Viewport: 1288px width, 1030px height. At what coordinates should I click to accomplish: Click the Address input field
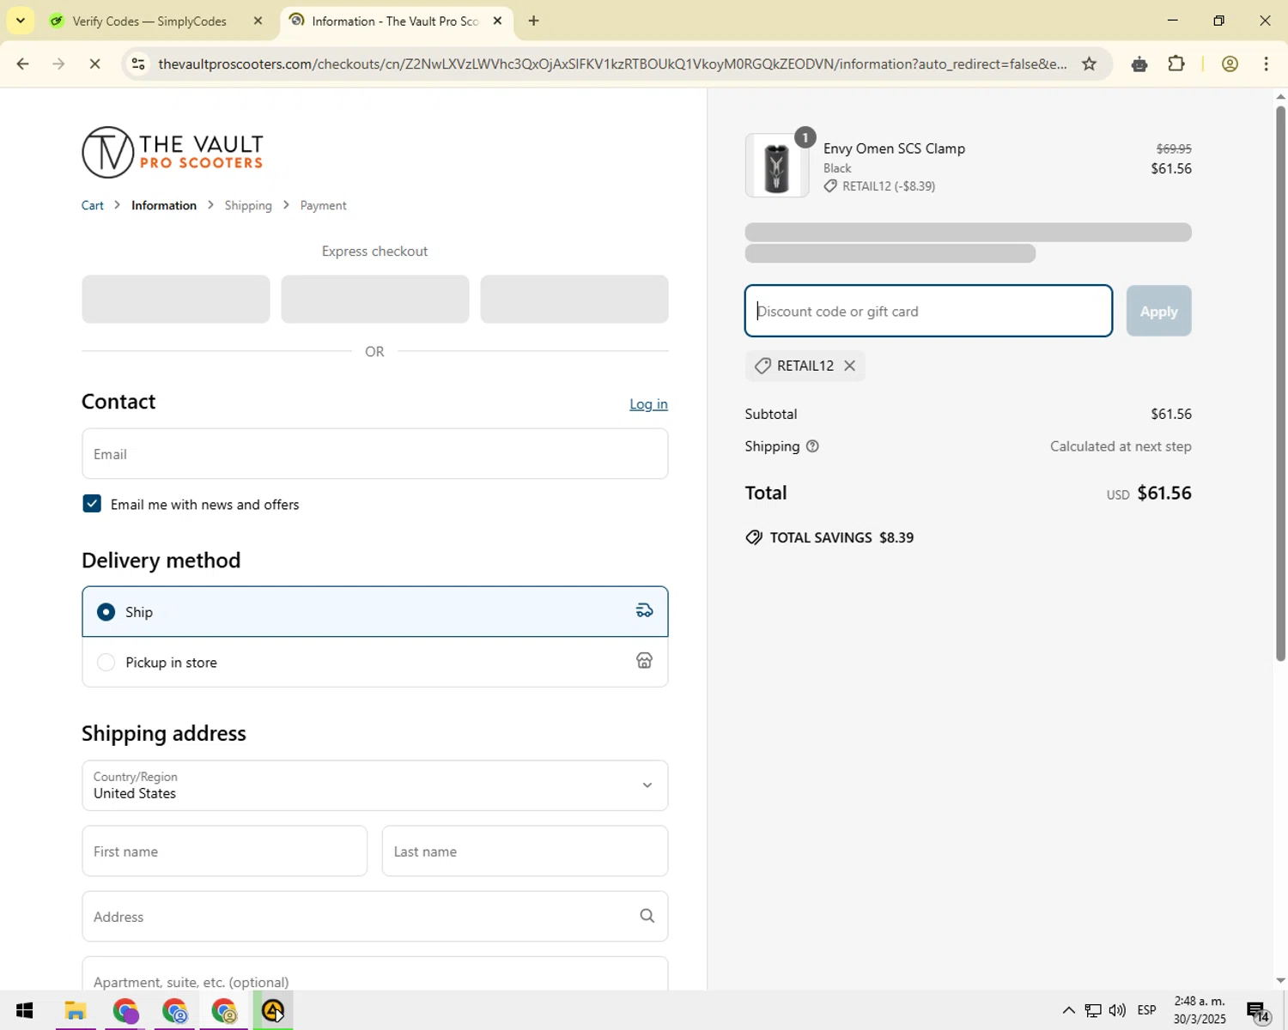tap(375, 917)
